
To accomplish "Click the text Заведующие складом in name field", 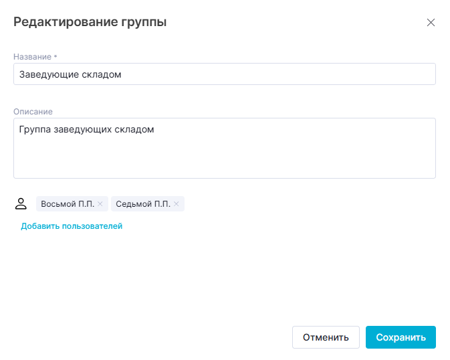I will 70,74.
